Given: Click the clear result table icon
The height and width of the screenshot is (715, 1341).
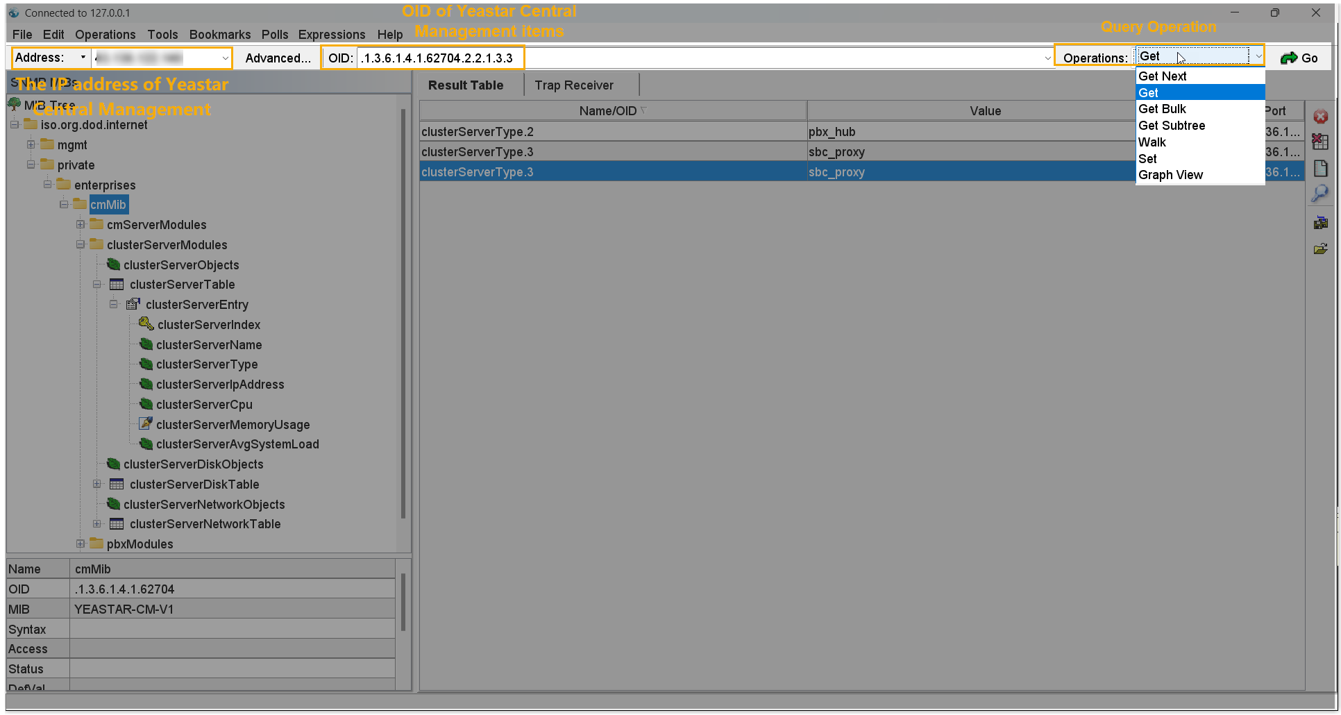Looking at the screenshot, I should (x=1320, y=142).
